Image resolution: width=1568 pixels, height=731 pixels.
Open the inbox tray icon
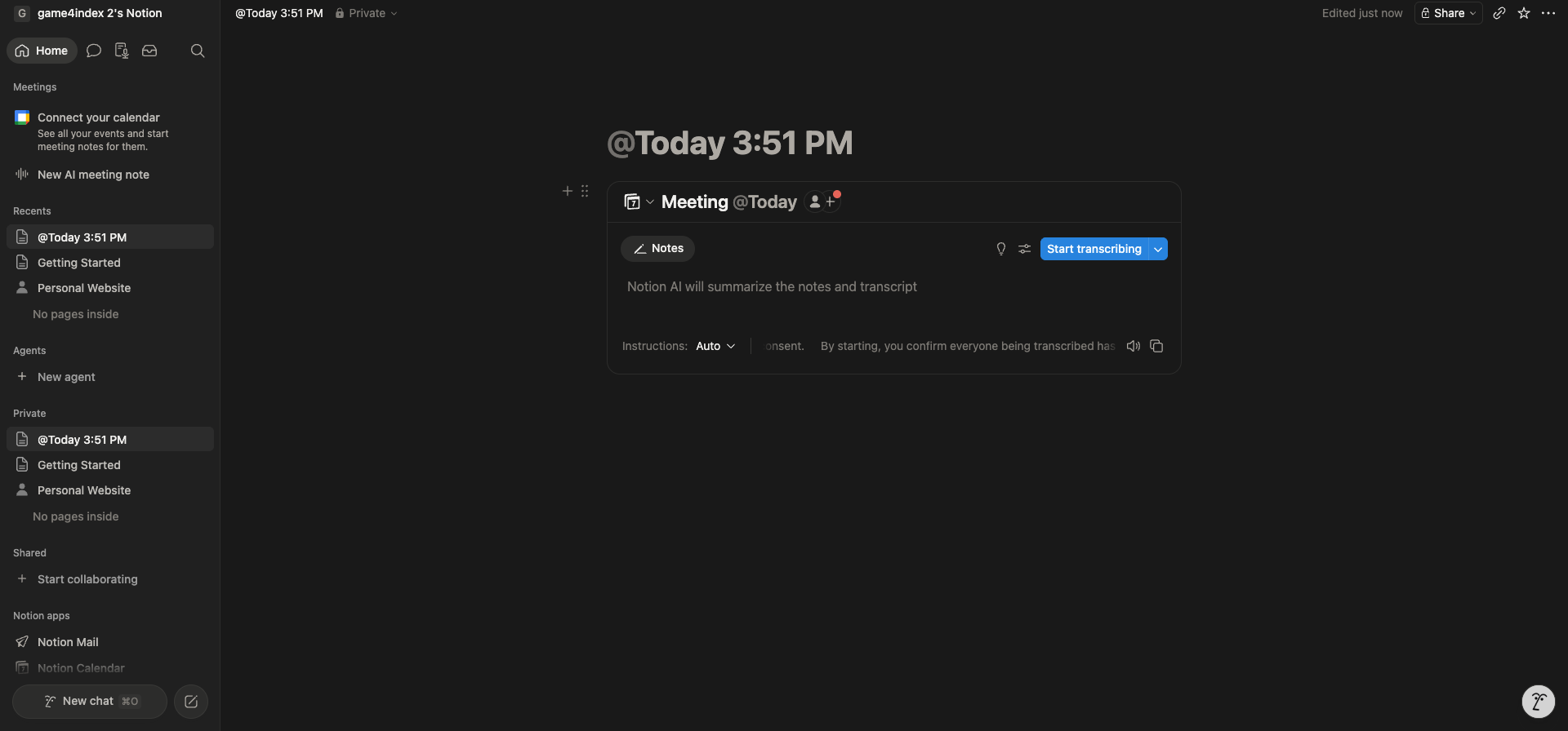(x=149, y=51)
